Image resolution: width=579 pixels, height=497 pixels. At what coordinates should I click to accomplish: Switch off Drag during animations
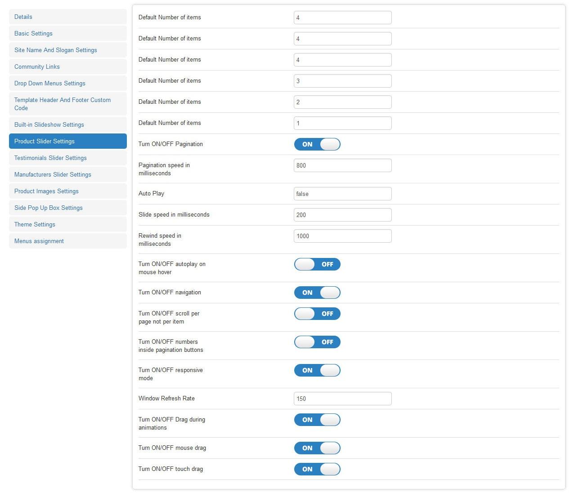[317, 420]
